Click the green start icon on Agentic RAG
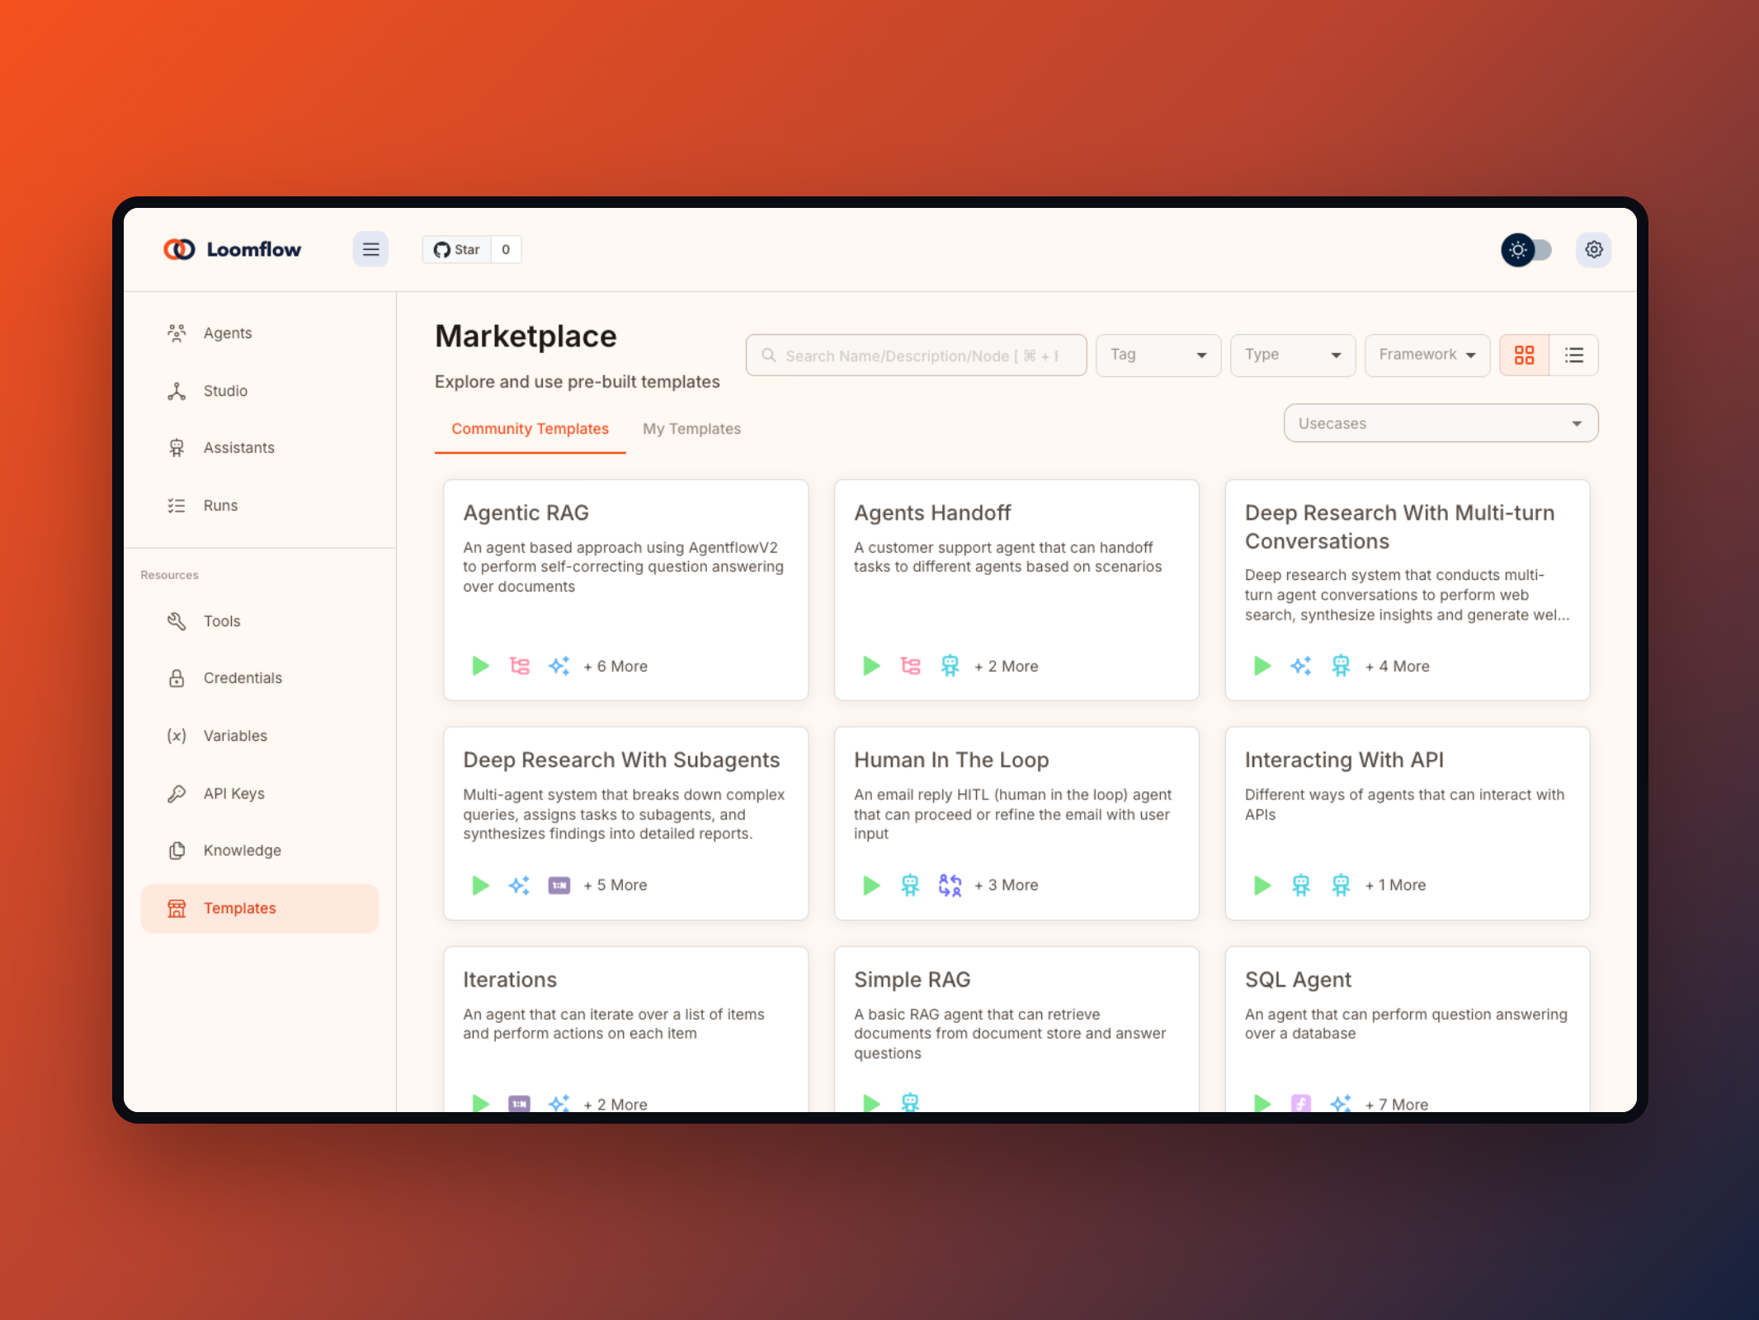The height and width of the screenshot is (1320, 1759). [480, 666]
